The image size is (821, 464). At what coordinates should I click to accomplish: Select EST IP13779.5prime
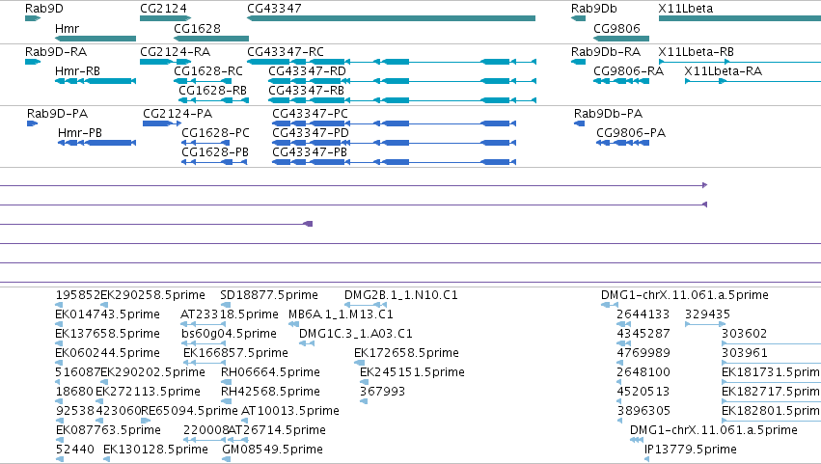coord(691,450)
